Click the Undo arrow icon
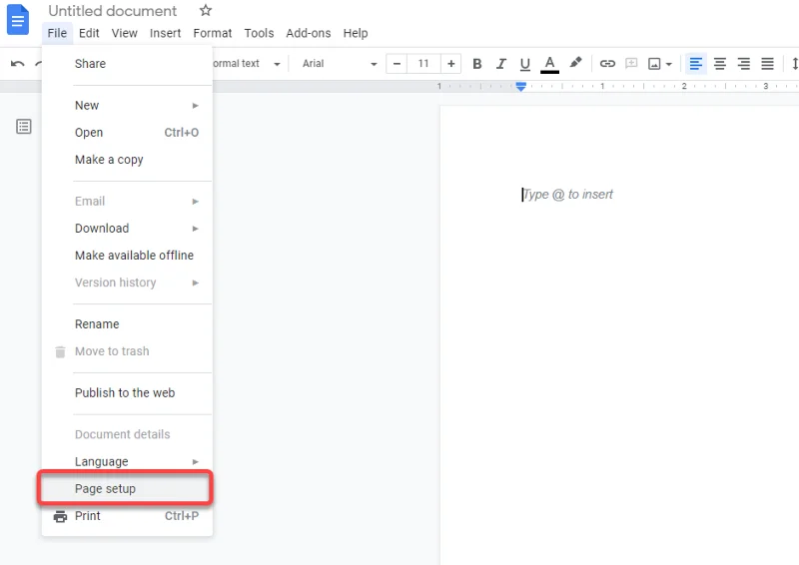The height and width of the screenshot is (565, 799). (x=17, y=64)
